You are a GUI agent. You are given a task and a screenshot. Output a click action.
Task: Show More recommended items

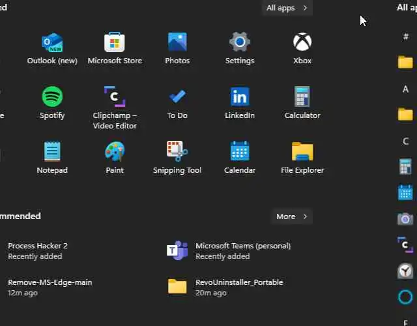(x=292, y=216)
